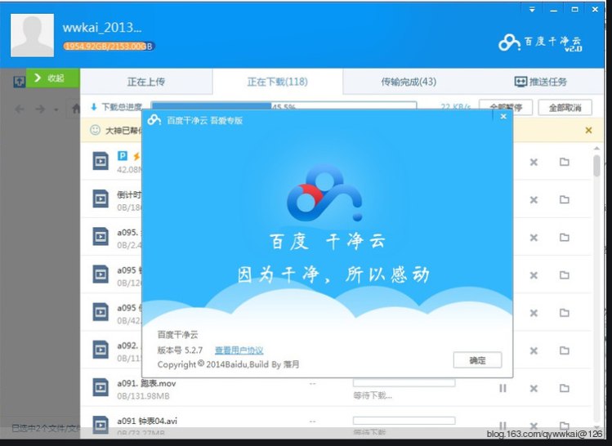
Task: Switch to the 传输完成(43) tab
Action: pyautogui.click(x=409, y=82)
